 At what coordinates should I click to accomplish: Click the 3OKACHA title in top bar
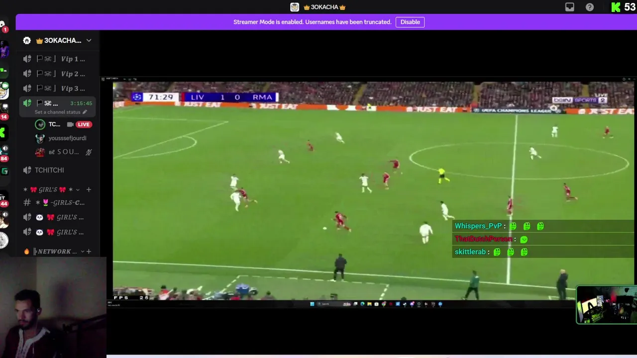tap(324, 7)
